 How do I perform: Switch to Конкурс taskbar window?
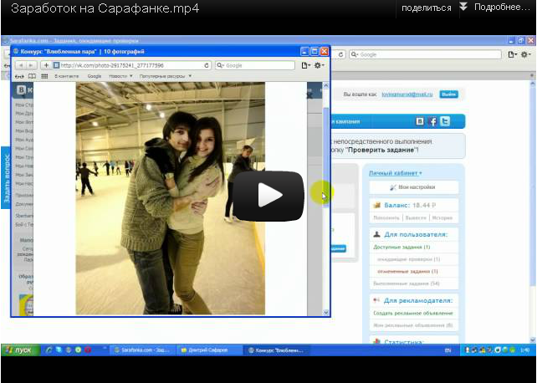[x=276, y=350]
